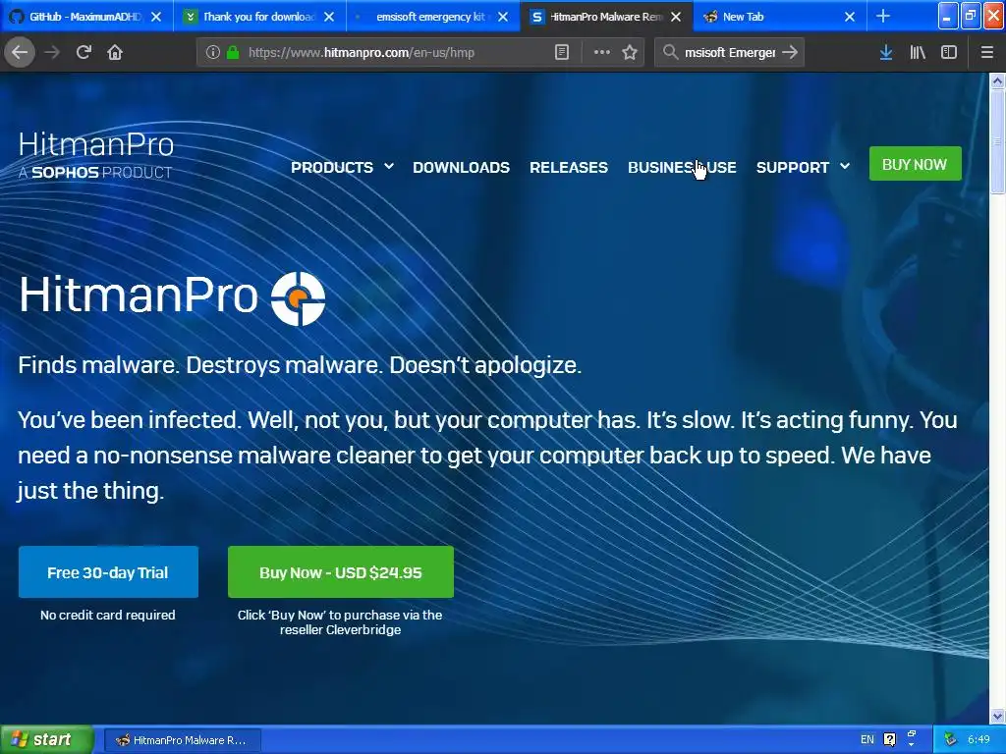Viewport: 1006px width, 754px height.
Task: Open the RELEASES page
Action: click(569, 167)
